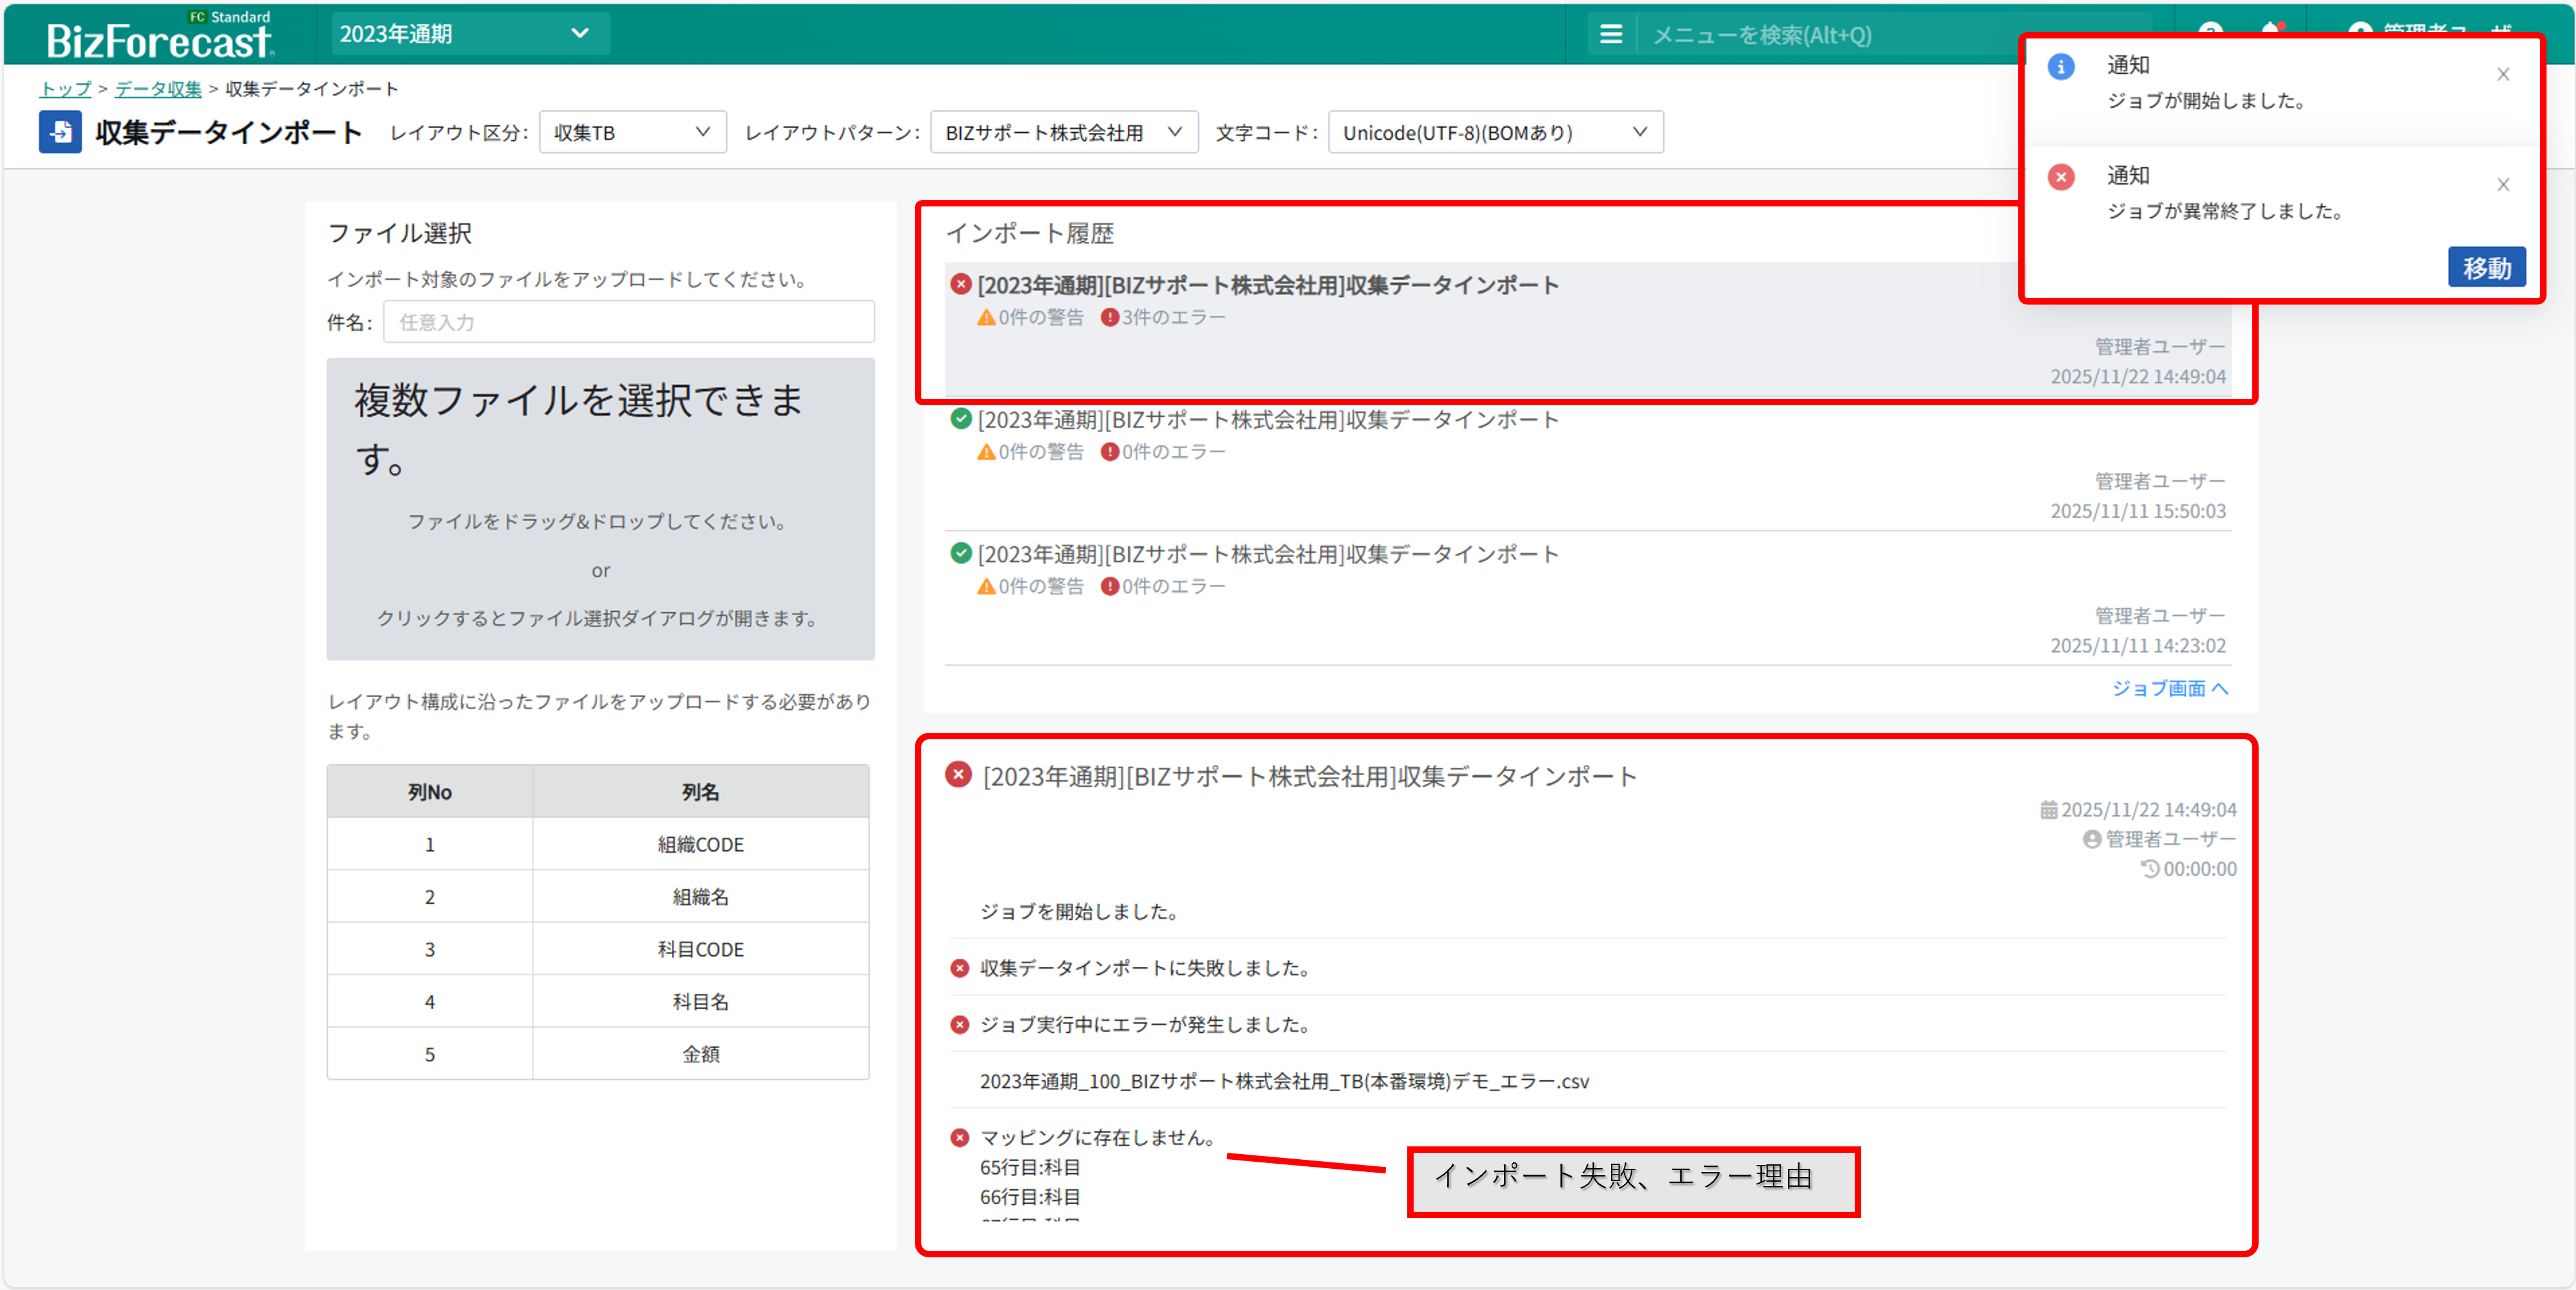Open the hamburger menu icon
The height and width of the screenshot is (1290, 2576).
click(x=1610, y=35)
